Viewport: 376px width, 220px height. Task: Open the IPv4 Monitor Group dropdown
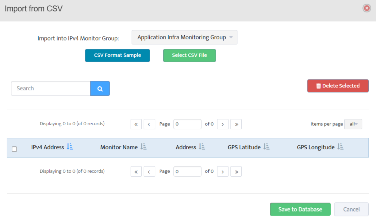(x=184, y=37)
